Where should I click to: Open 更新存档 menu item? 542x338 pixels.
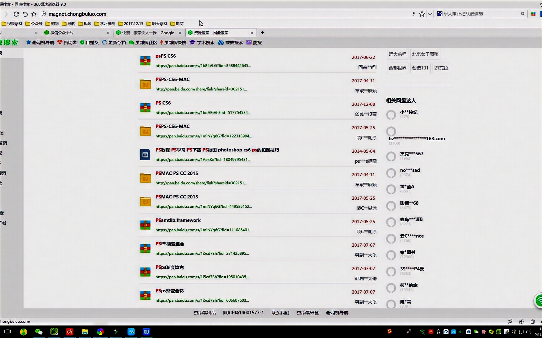(x=114, y=43)
